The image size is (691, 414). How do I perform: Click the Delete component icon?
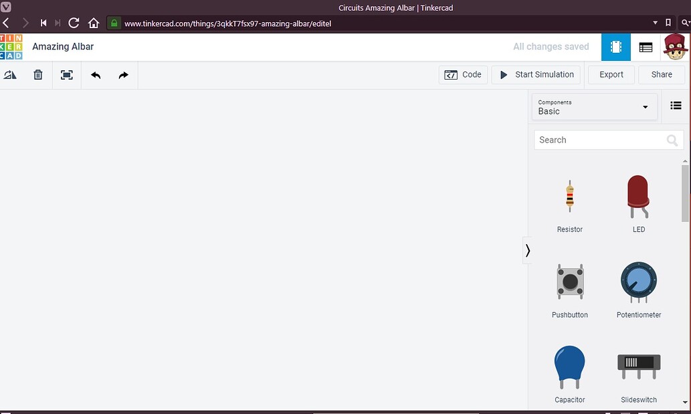coord(37,74)
